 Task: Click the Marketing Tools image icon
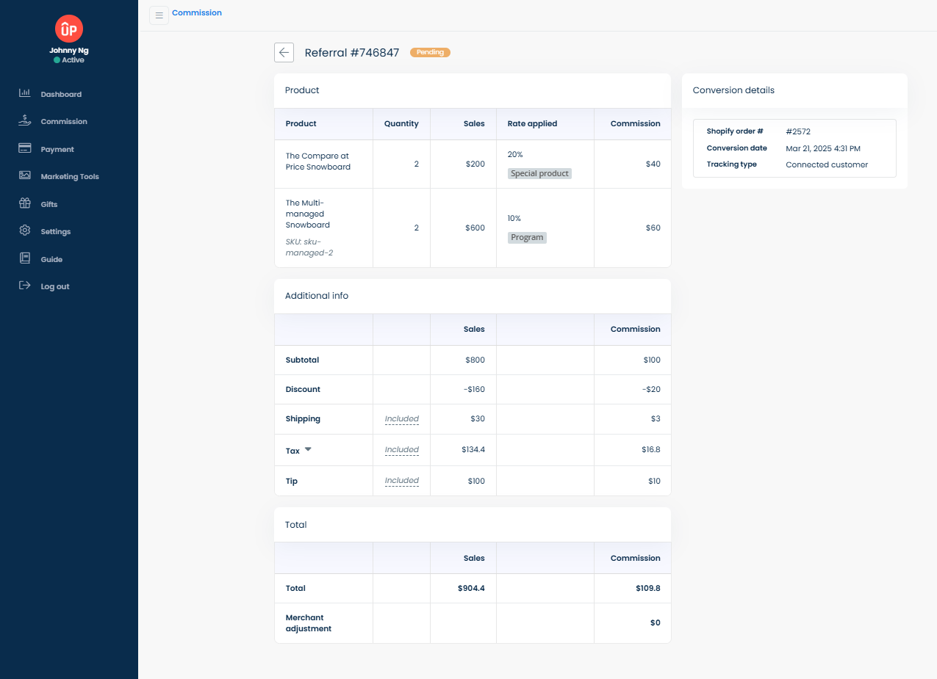point(24,175)
